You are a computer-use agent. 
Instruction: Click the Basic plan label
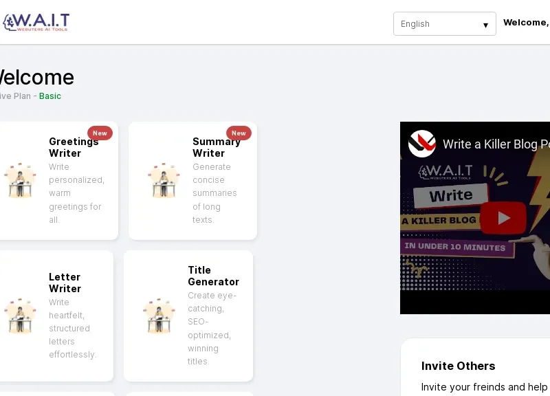[x=49, y=96]
